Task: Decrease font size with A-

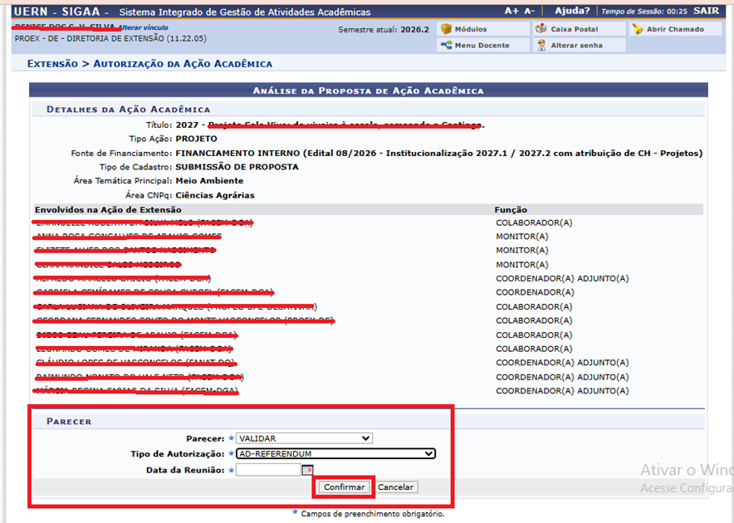Action: click(530, 11)
